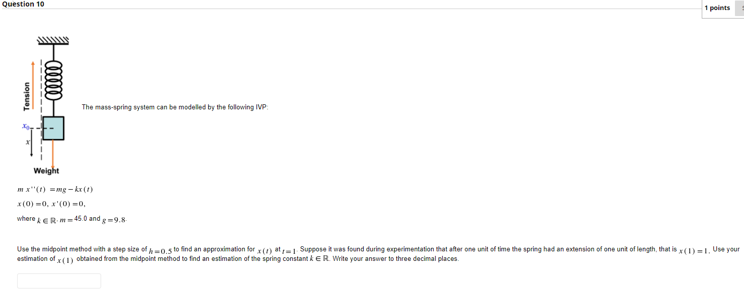Viewport: 744px width, 297px height.
Task: Click the blue mass block in diagram
Action: pyautogui.click(x=53, y=128)
